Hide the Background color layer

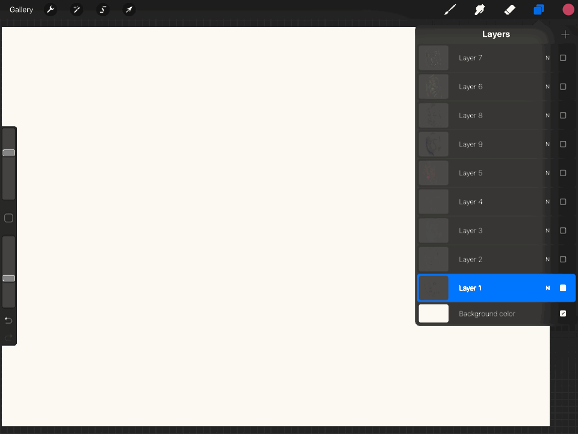click(x=563, y=313)
